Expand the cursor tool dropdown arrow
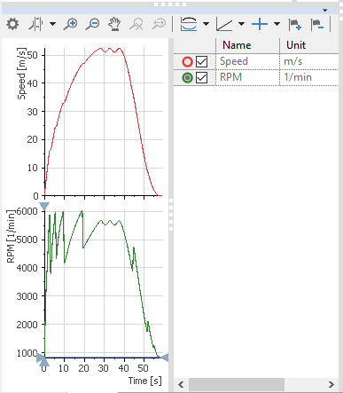Screen dimensions: 343x393 [x=52, y=24]
